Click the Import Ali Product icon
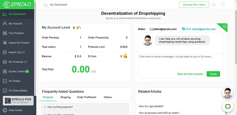 (5, 43)
